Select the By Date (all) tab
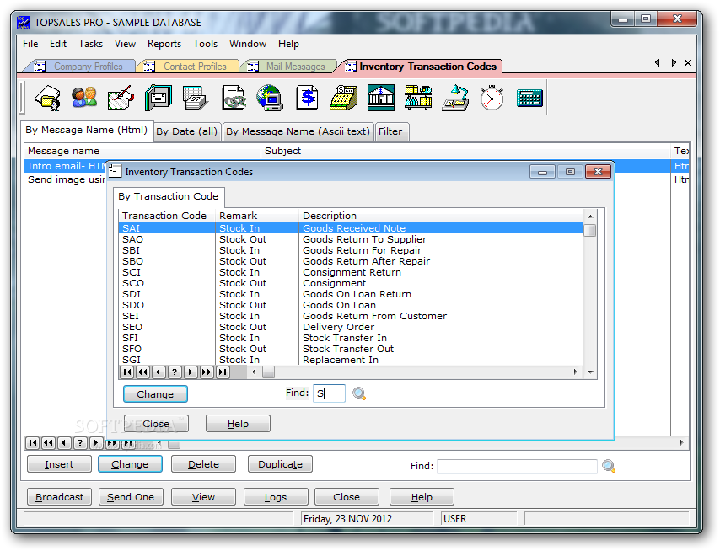Screen dimensions: 720x551 [x=186, y=131]
